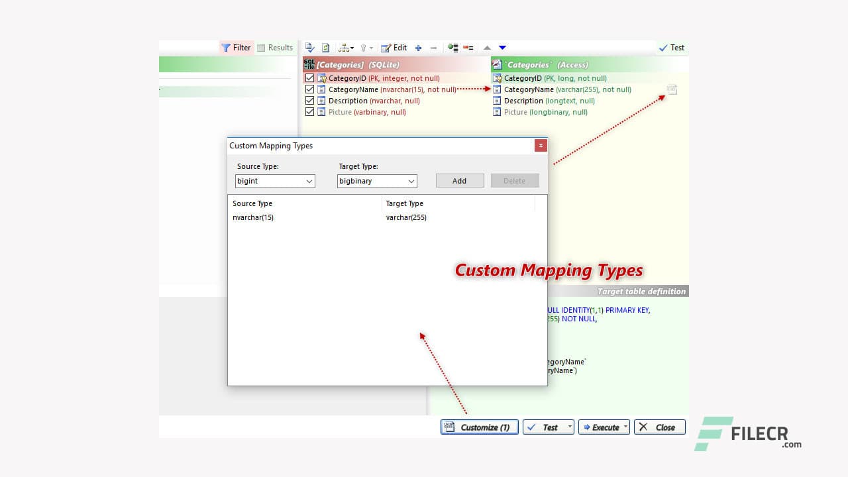Click the red remove column icon
Viewport: 848px width, 477px height.
coord(468,48)
